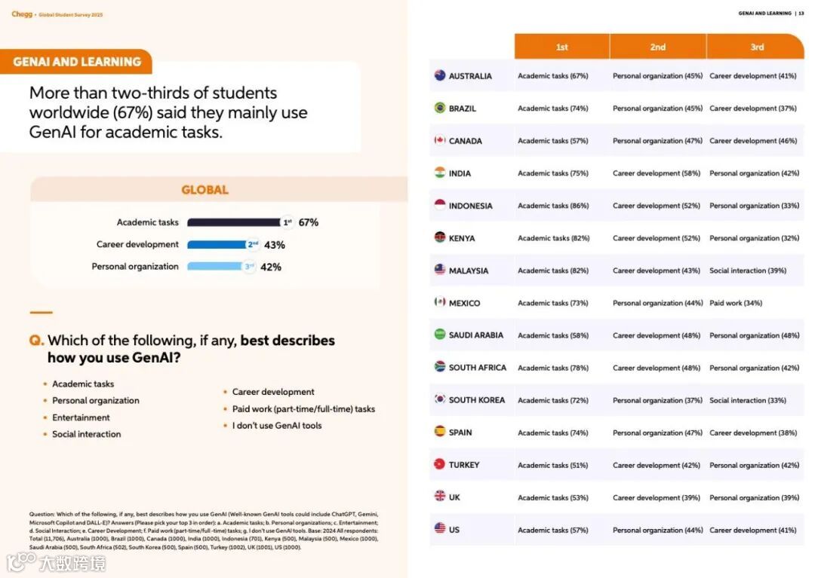Click the blue Career development bar
Image resolution: width=815 pixels, height=578 pixels.
coord(217,245)
